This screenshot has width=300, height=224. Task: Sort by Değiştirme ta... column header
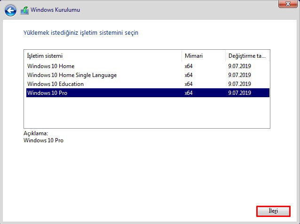click(247, 56)
